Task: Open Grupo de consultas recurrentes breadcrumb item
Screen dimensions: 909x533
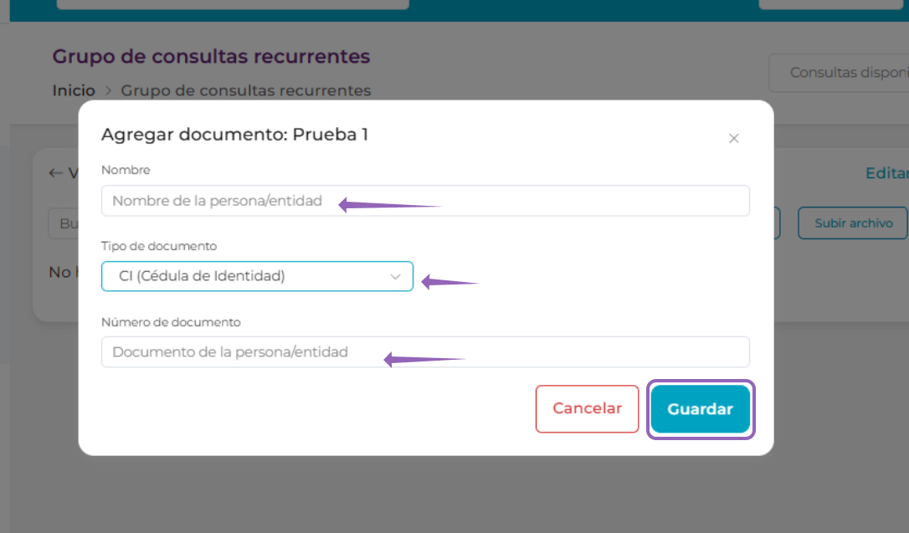Action: [246, 90]
